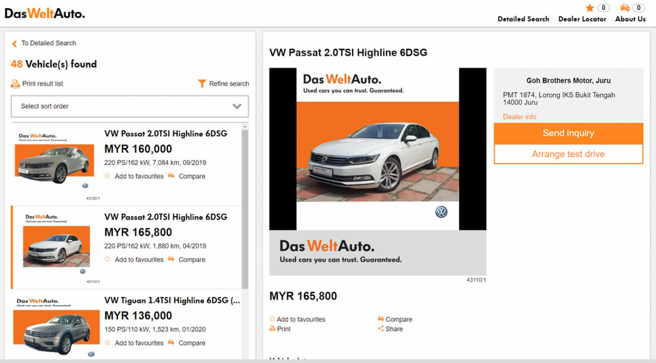
Task: Click the printer icon beside Print result list
Action: click(16, 84)
